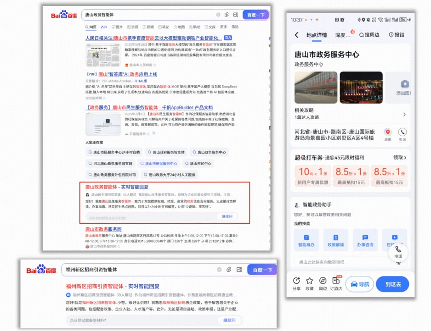Screen dimensions: 431x331
Task: Open the 文库 tab
Action: click(x=210, y=27)
